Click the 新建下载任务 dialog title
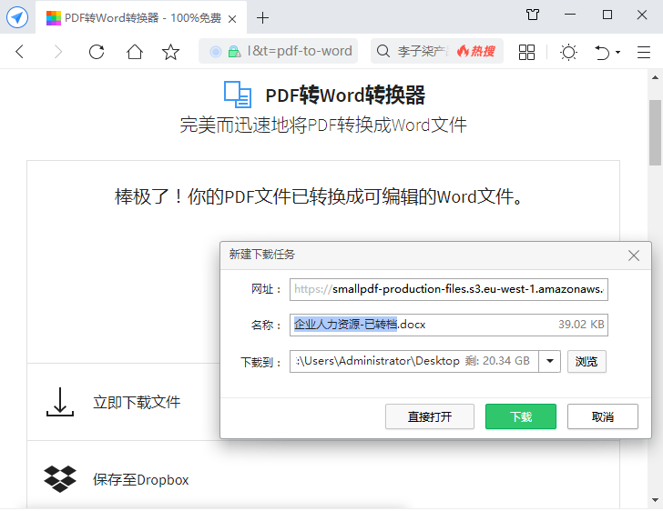 [x=261, y=255]
